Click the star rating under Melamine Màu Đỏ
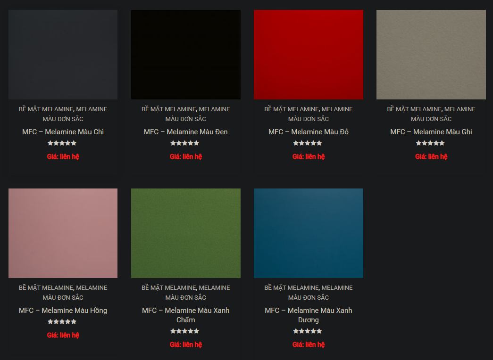493x360 pixels. pos(307,143)
